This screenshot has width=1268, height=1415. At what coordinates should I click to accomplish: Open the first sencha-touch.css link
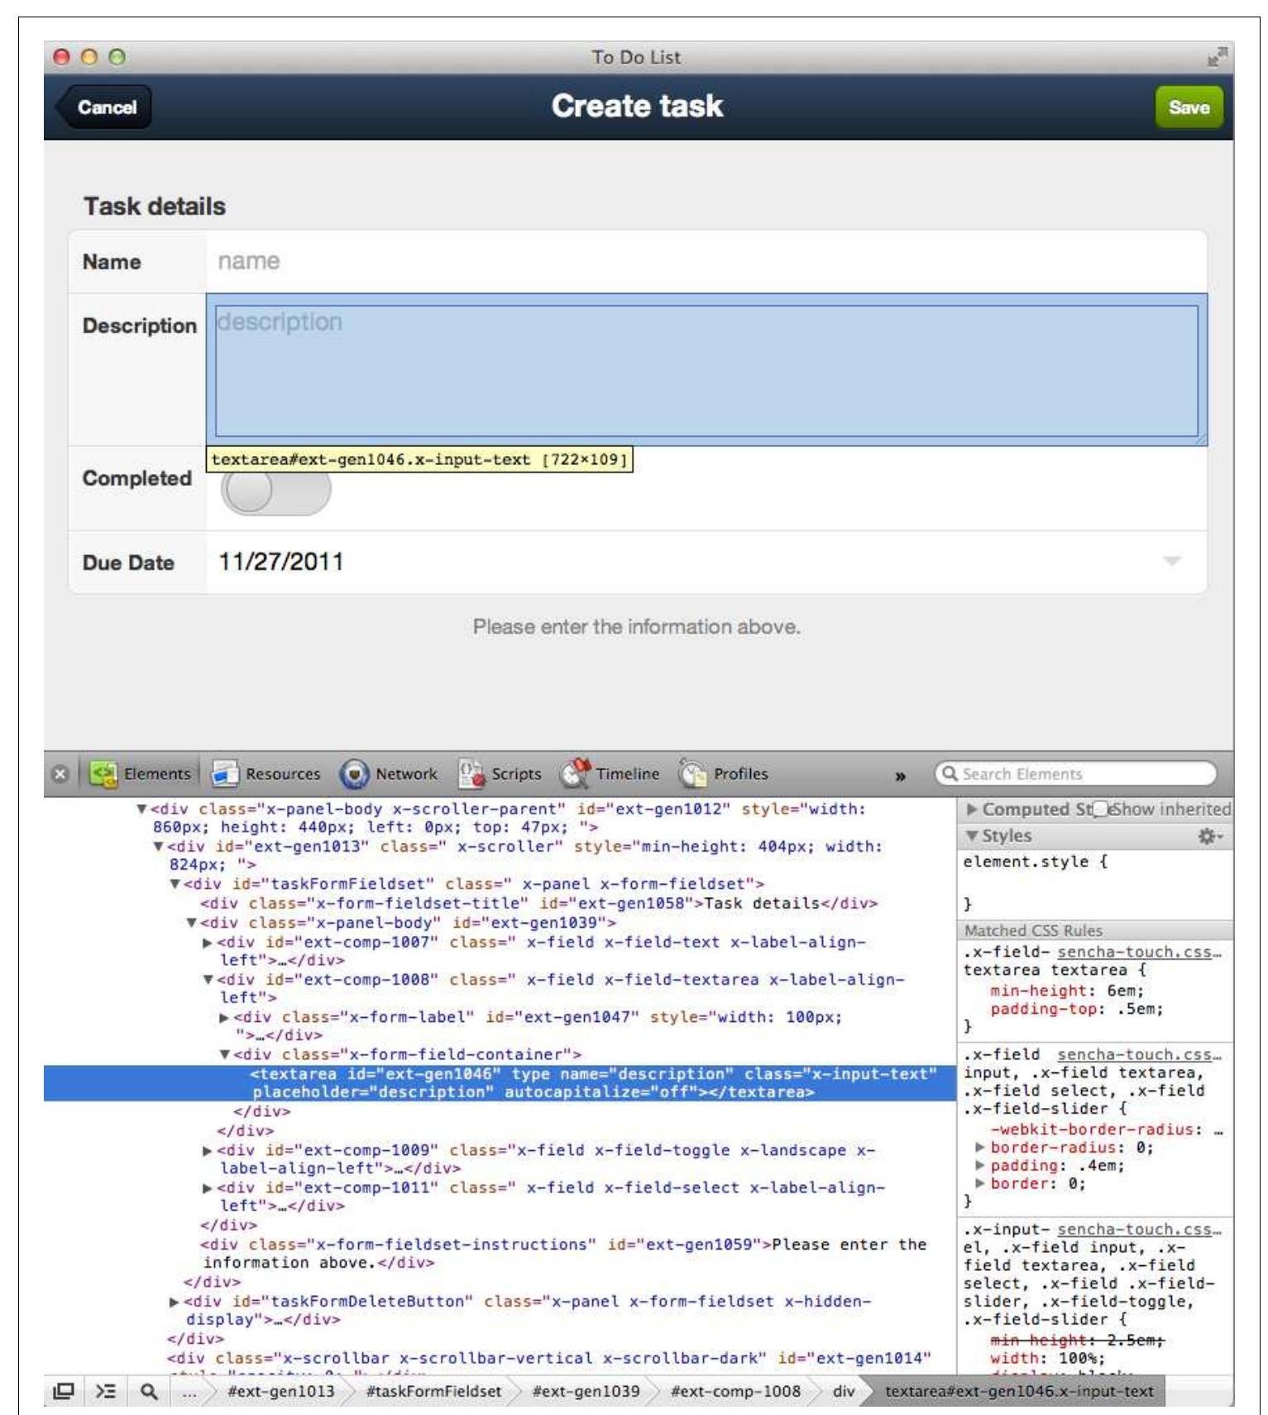tap(1139, 952)
